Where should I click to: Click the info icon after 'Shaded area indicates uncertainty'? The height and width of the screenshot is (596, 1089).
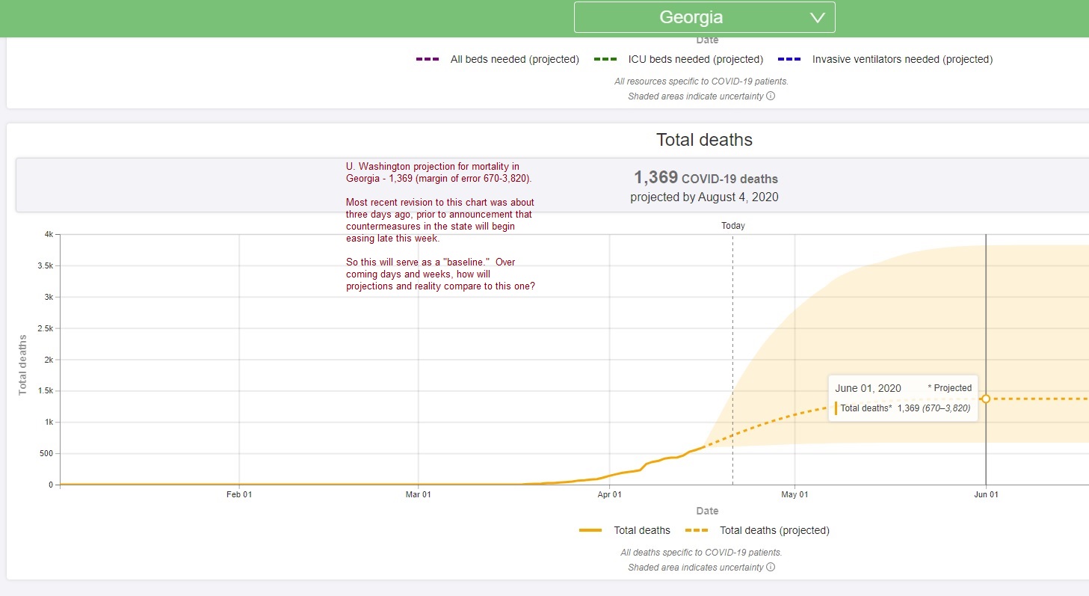pos(770,567)
